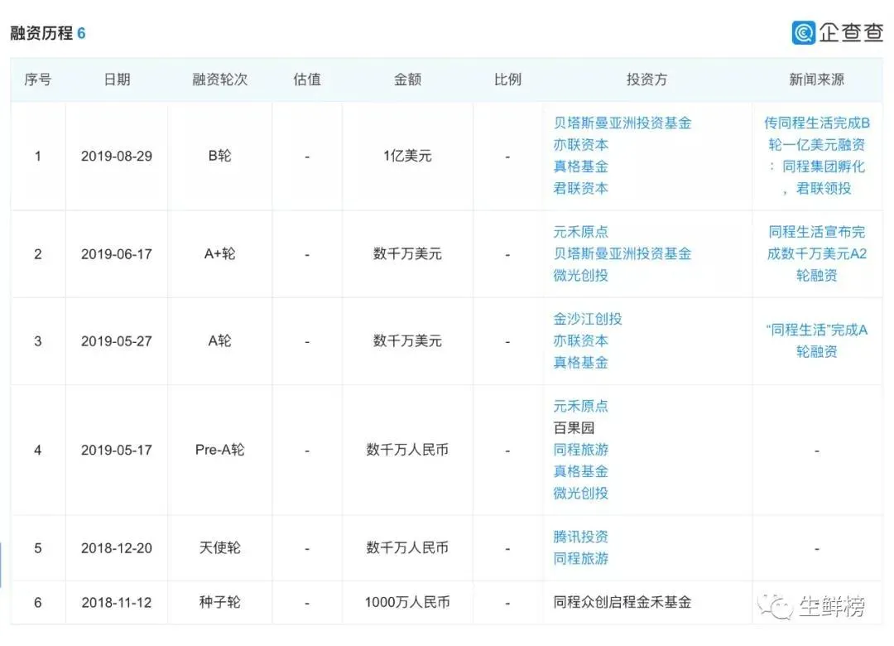Select 同程众创启程金禾基金 investor text
The image size is (894, 646).
pyautogui.click(x=622, y=602)
